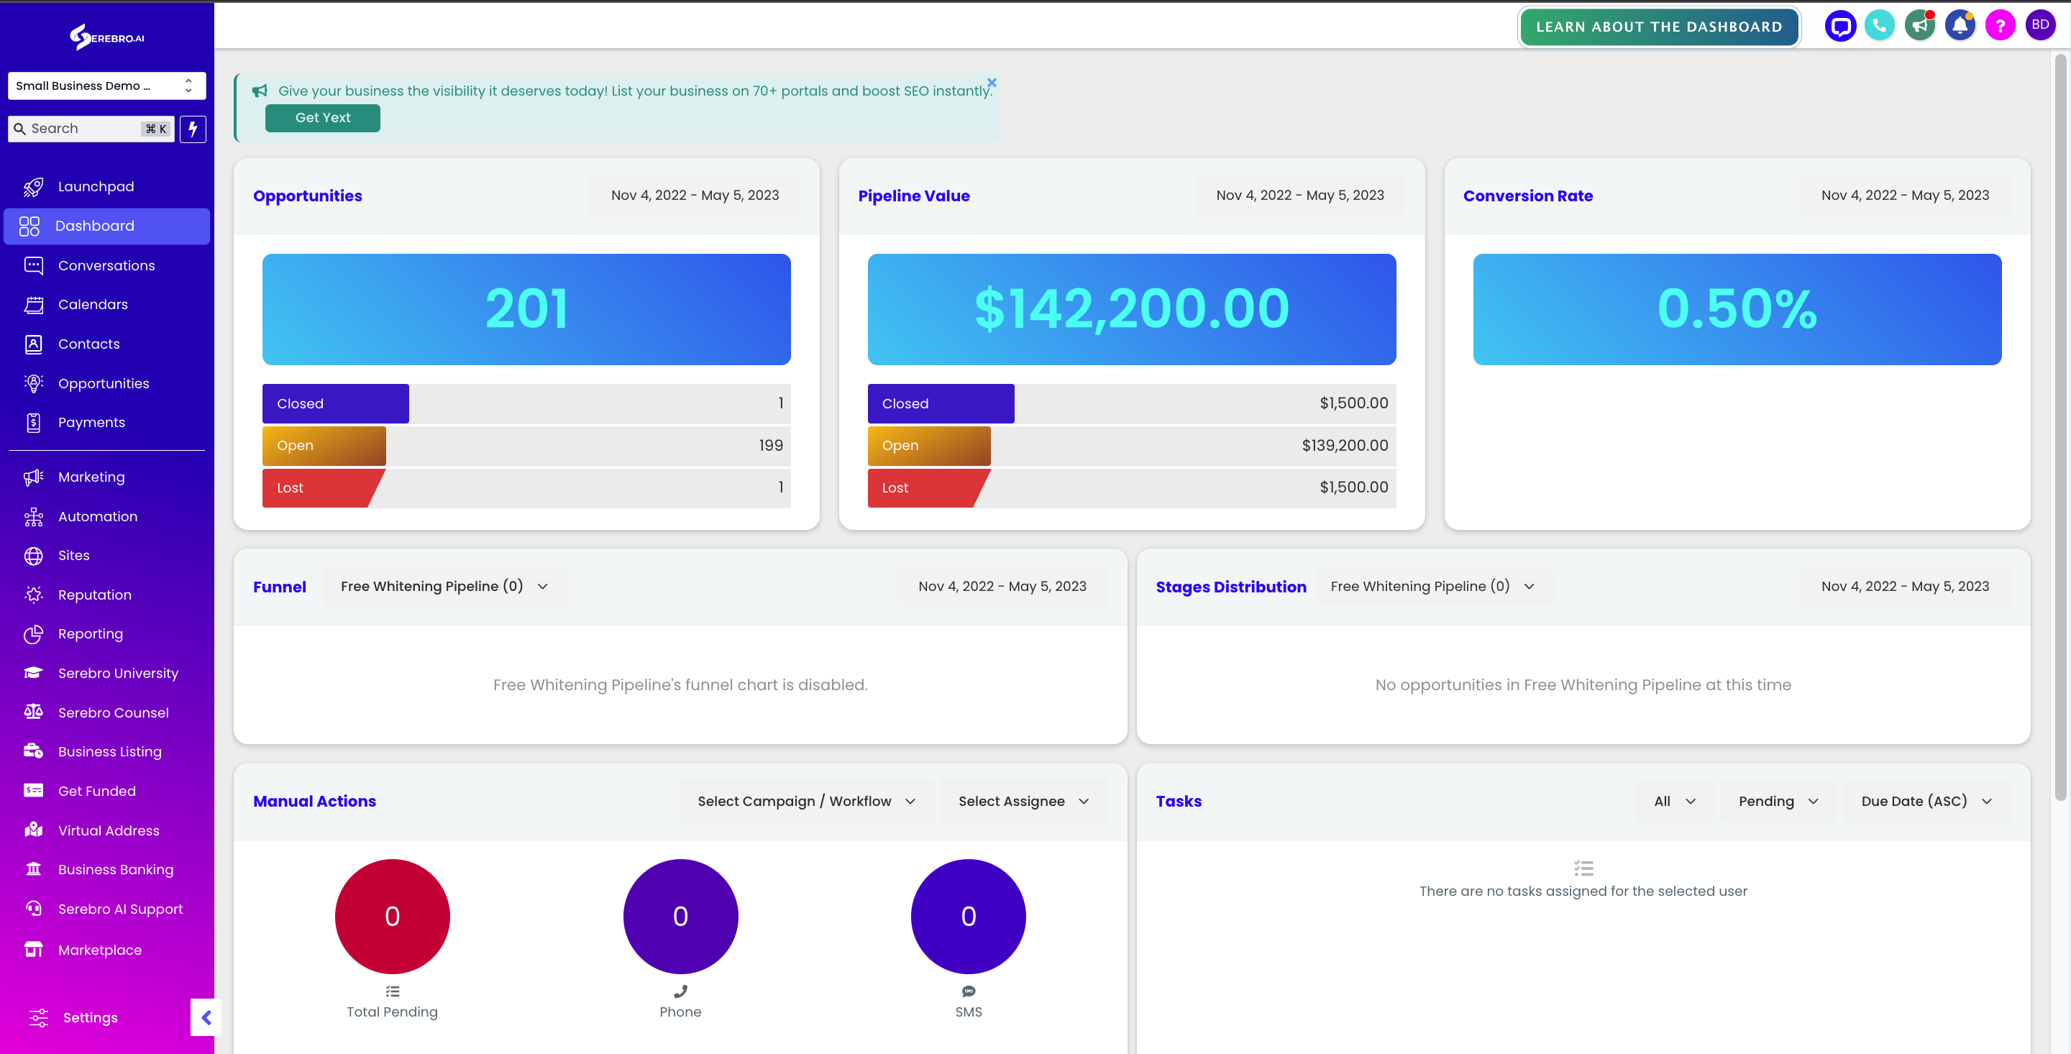2071x1054 pixels.
Task: Select the Calendars icon in sidebar
Action: [x=33, y=304]
